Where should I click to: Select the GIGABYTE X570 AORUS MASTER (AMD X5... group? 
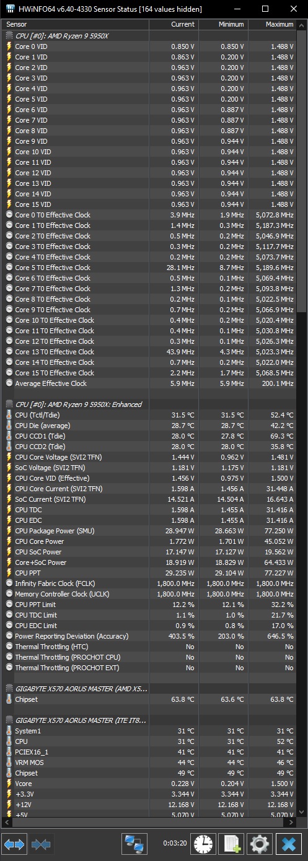point(149,689)
